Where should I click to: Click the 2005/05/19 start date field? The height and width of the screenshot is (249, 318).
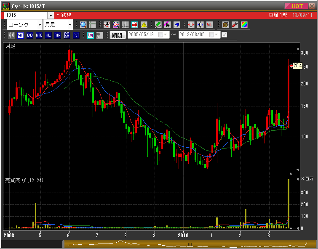(142, 35)
